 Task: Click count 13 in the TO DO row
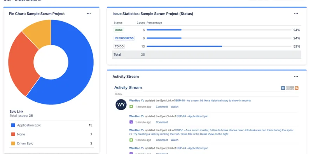(x=143, y=46)
